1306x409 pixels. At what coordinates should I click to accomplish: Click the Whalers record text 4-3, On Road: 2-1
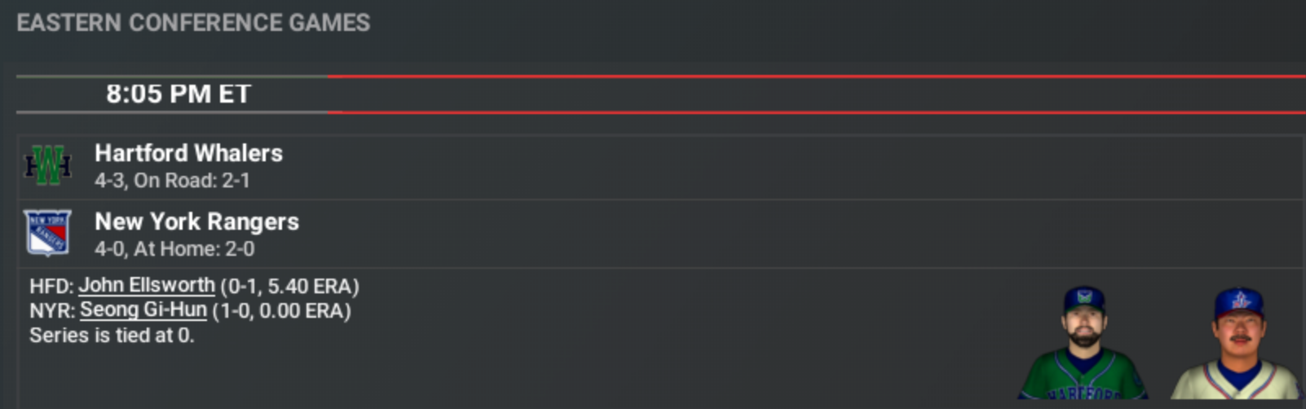tap(172, 180)
